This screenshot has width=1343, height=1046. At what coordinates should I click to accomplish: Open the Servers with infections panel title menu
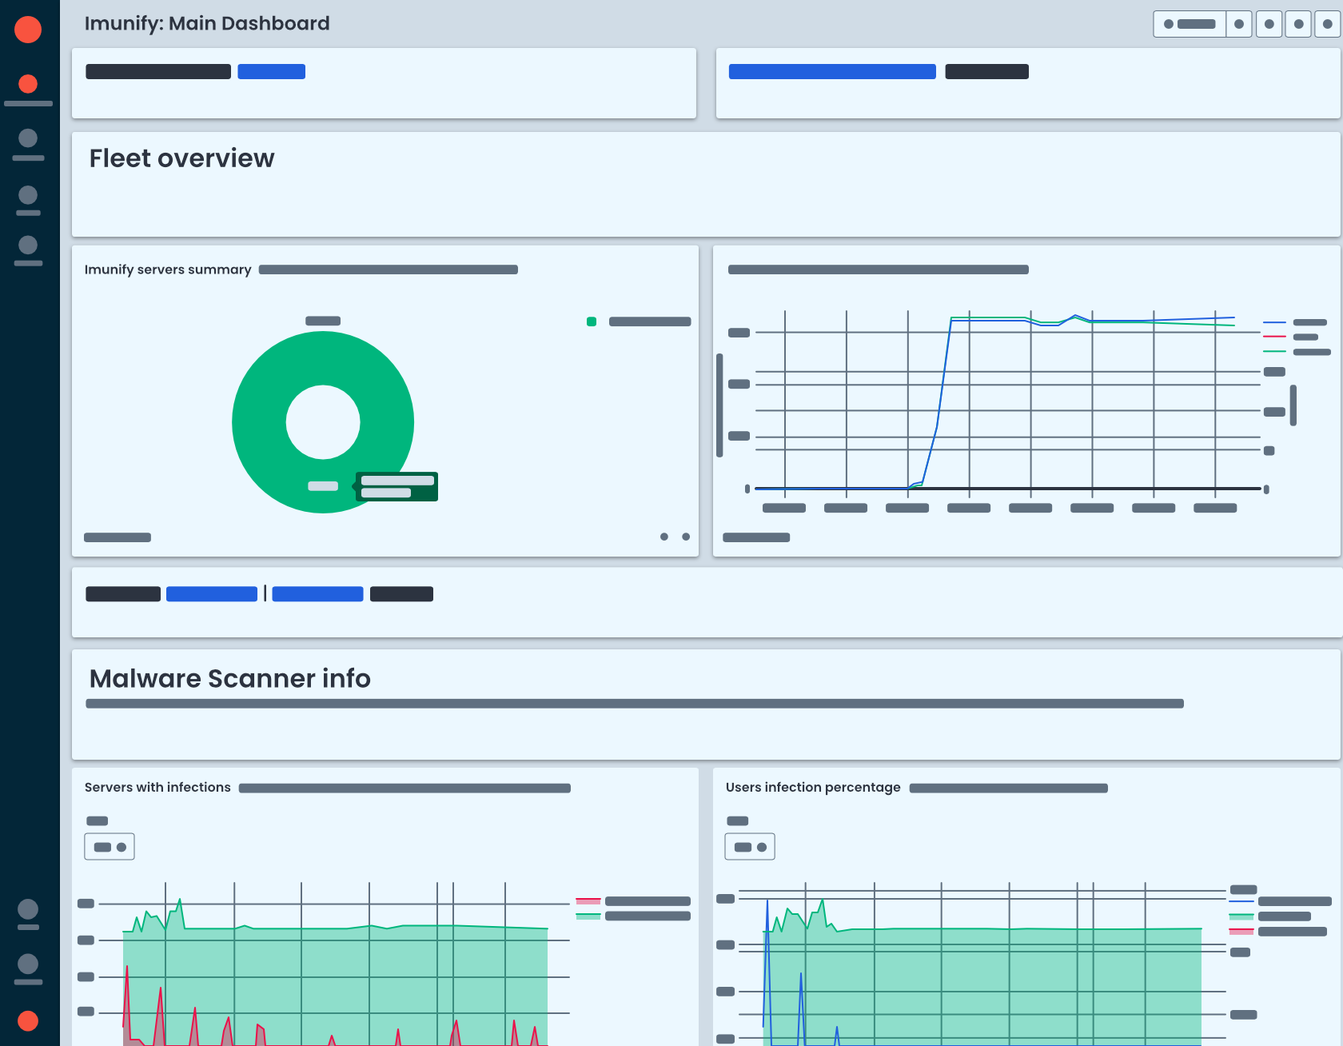click(157, 788)
